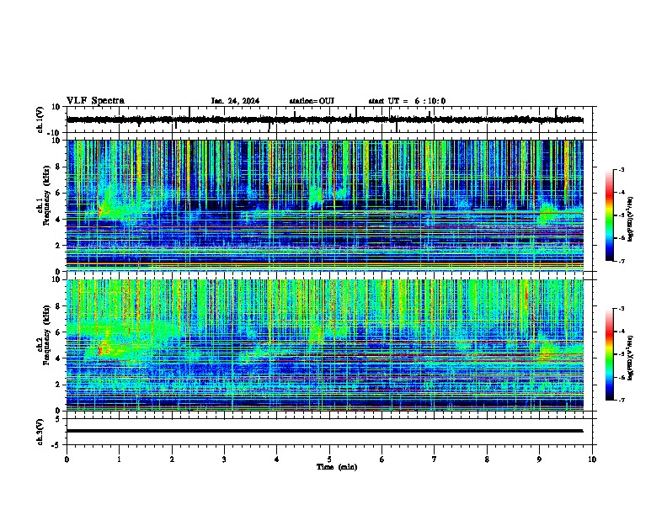The image size is (667, 515).
Task: Click the '-3' label on ch.2 color bar
Action: [x=621, y=309]
